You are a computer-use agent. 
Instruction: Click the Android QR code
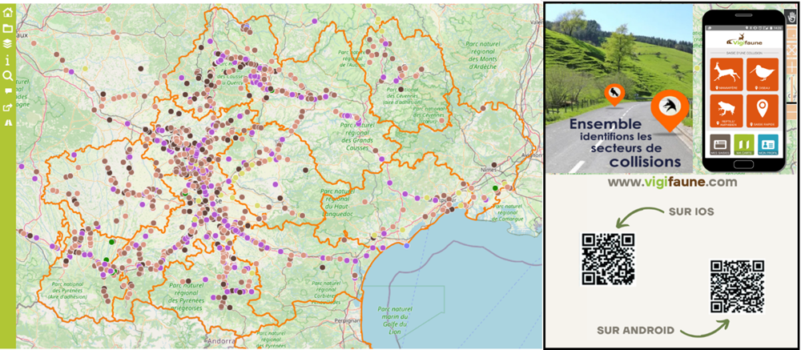[737, 286]
